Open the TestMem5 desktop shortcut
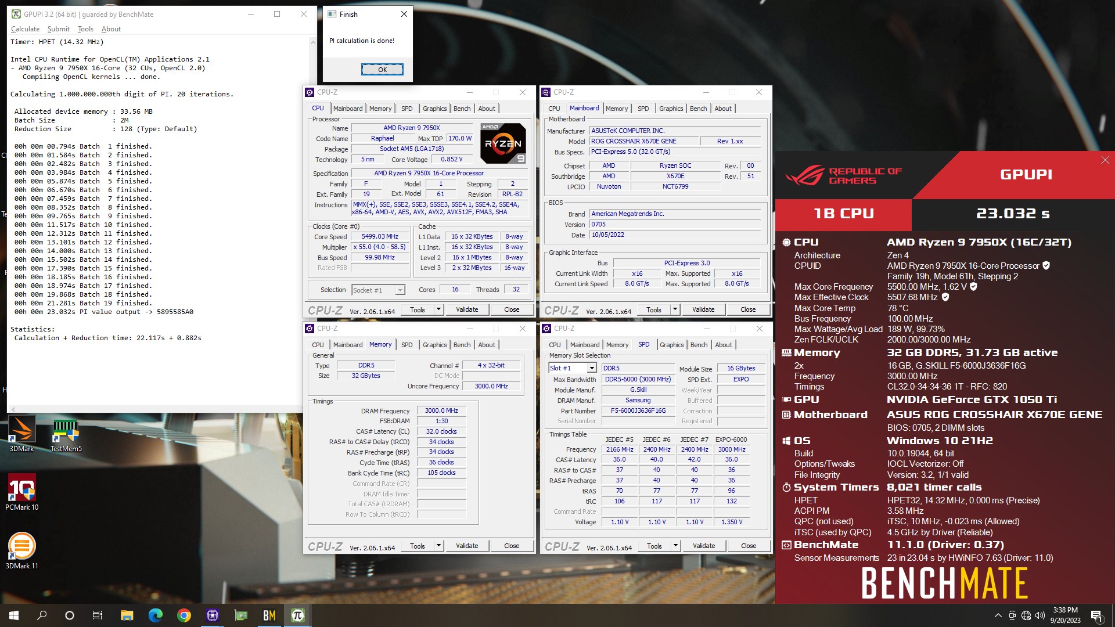This screenshot has width=1115, height=627. coord(66,434)
